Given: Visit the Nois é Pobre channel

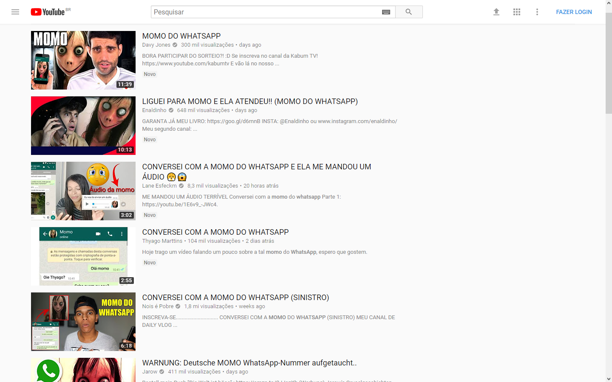Looking at the screenshot, I should point(158,306).
